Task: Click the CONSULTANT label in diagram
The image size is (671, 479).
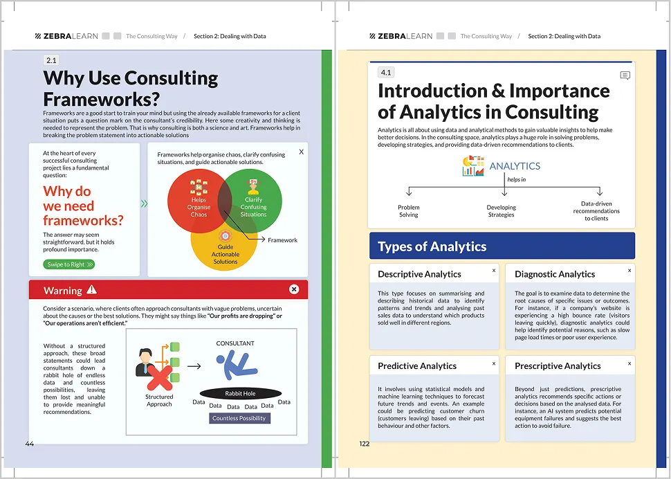Action: pos(235,343)
